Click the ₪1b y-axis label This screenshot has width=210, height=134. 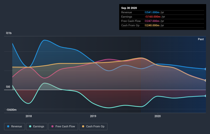point(9,33)
